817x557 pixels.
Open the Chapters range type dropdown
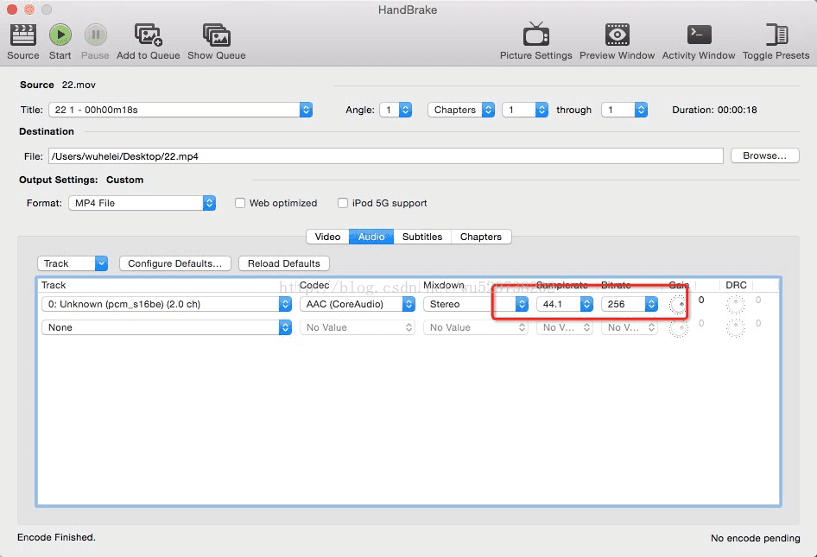click(461, 110)
